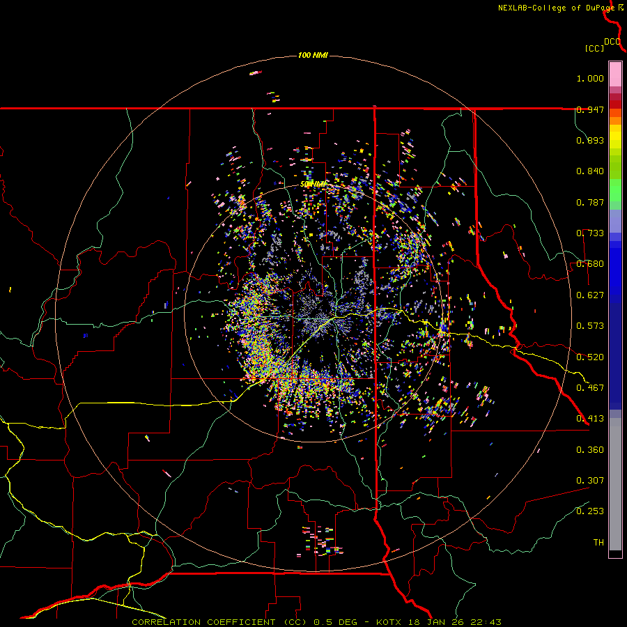Click the [CC] color scale heading
Screen dimensions: 627x627
595,48
